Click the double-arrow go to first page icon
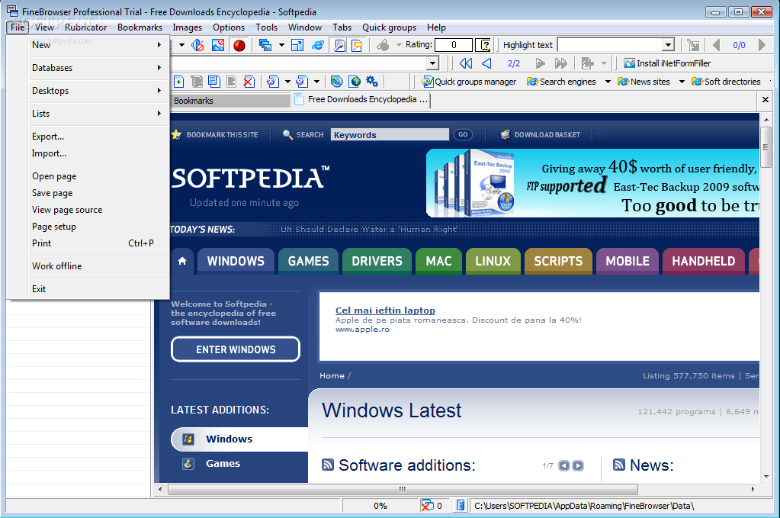Image resolution: width=780 pixels, height=518 pixels. tap(466, 63)
